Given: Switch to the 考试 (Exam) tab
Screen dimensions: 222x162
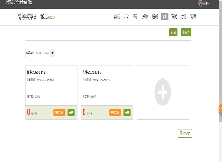Looking at the screenshot, I should [x=174, y=17].
